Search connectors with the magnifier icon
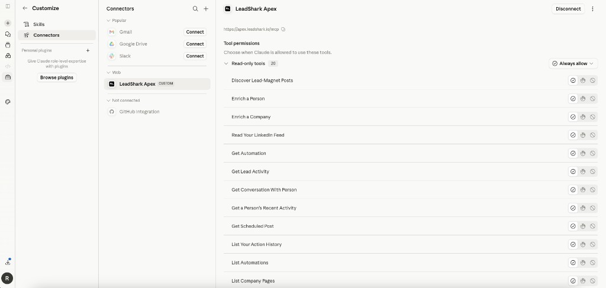 tap(195, 8)
